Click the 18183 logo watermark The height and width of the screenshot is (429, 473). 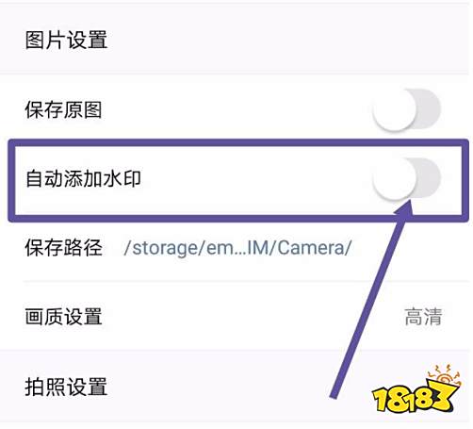(416, 389)
